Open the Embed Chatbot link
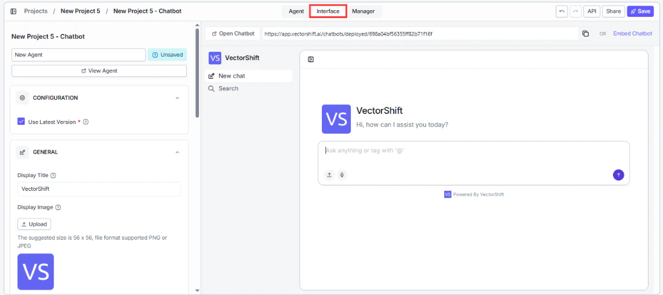The height and width of the screenshot is (295, 663). pyautogui.click(x=632, y=33)
